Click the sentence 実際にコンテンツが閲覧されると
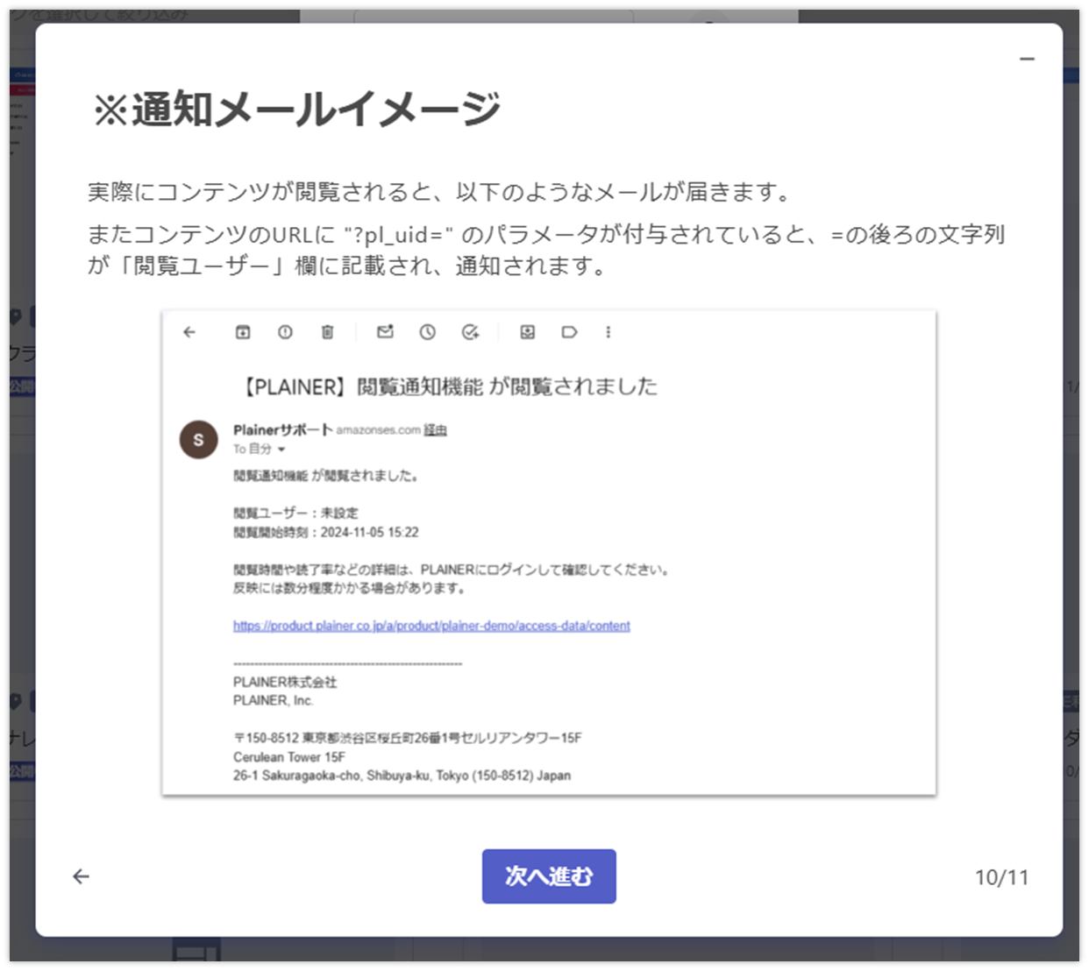The height and width of the screenshot is (971, 1089). pyautogui.click(x=442, y=192)
